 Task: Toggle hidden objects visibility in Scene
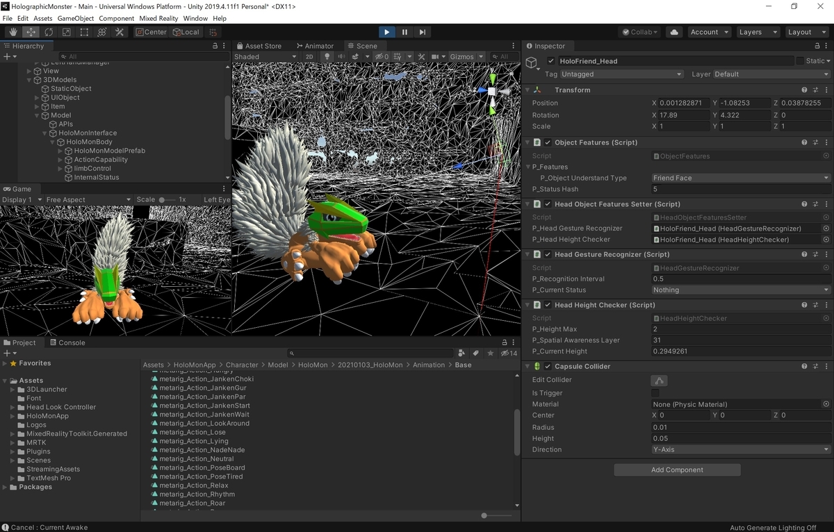[x=382, y=57]
